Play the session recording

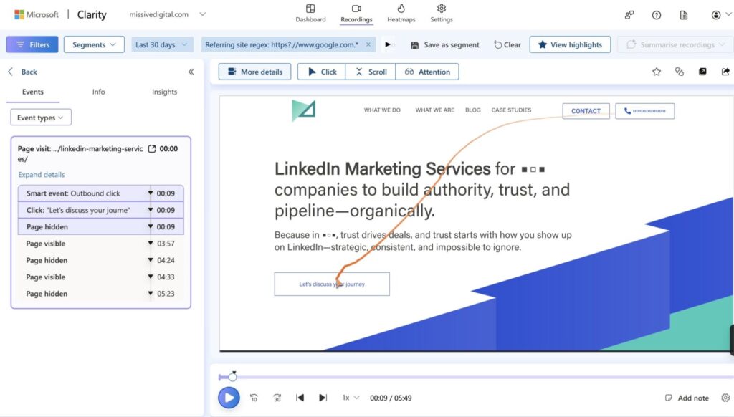[229, 398]
